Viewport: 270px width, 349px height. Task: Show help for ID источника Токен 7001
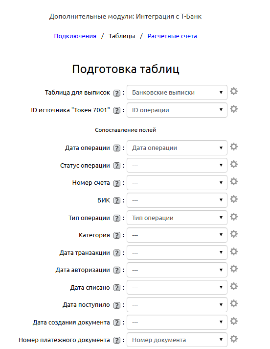tap(117, 110)
